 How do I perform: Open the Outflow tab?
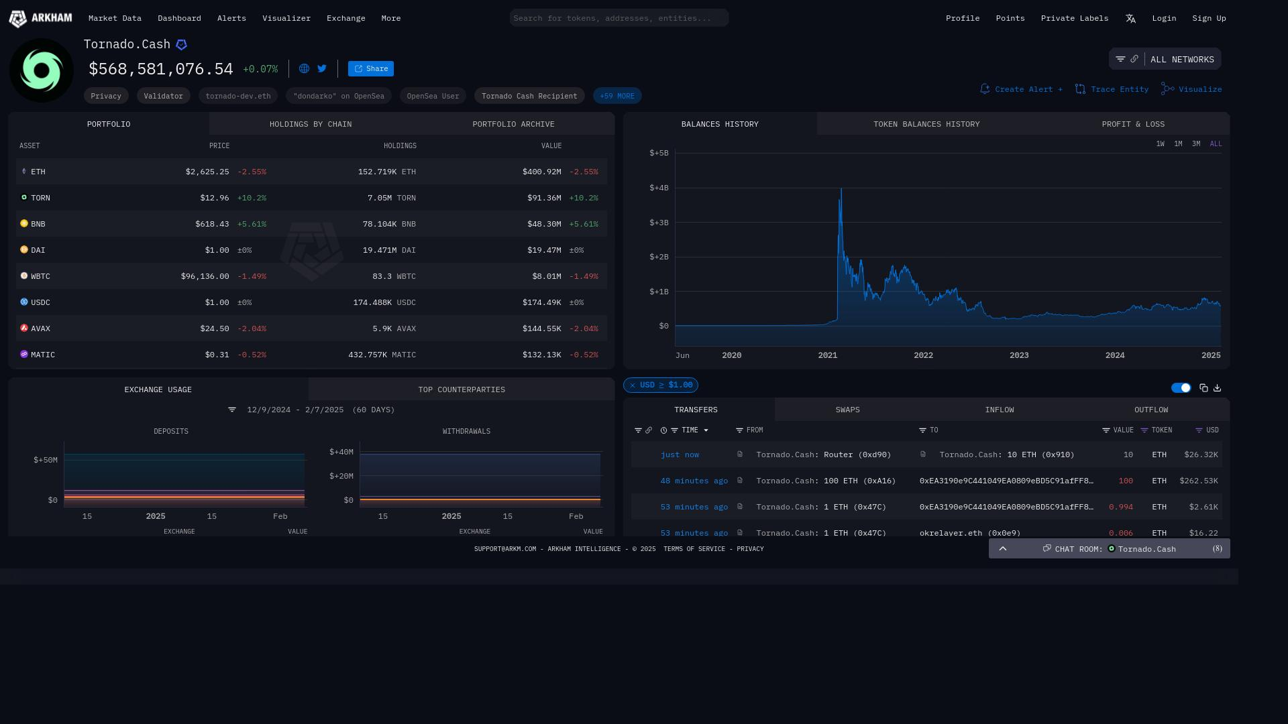coord(1151,410)
